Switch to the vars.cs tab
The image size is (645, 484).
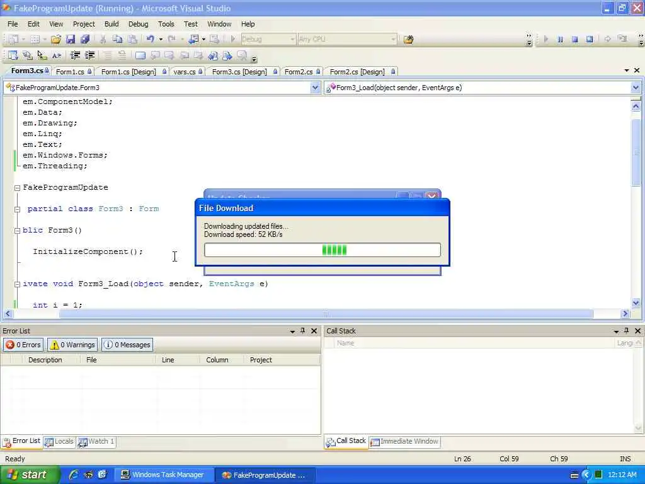point(188,72)
